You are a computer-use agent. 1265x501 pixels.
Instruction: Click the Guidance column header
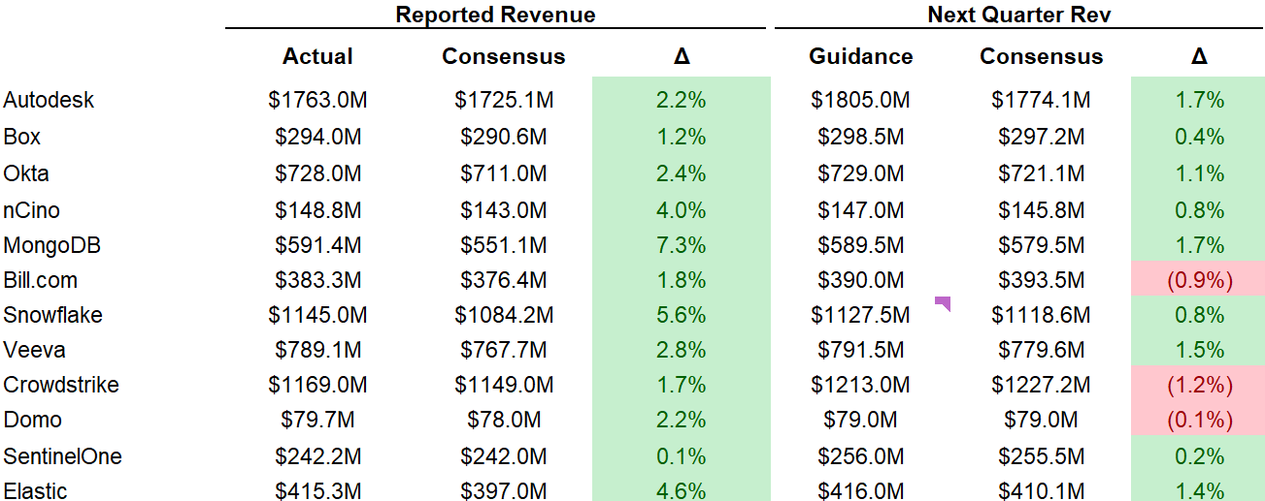(x=861, y=56)
